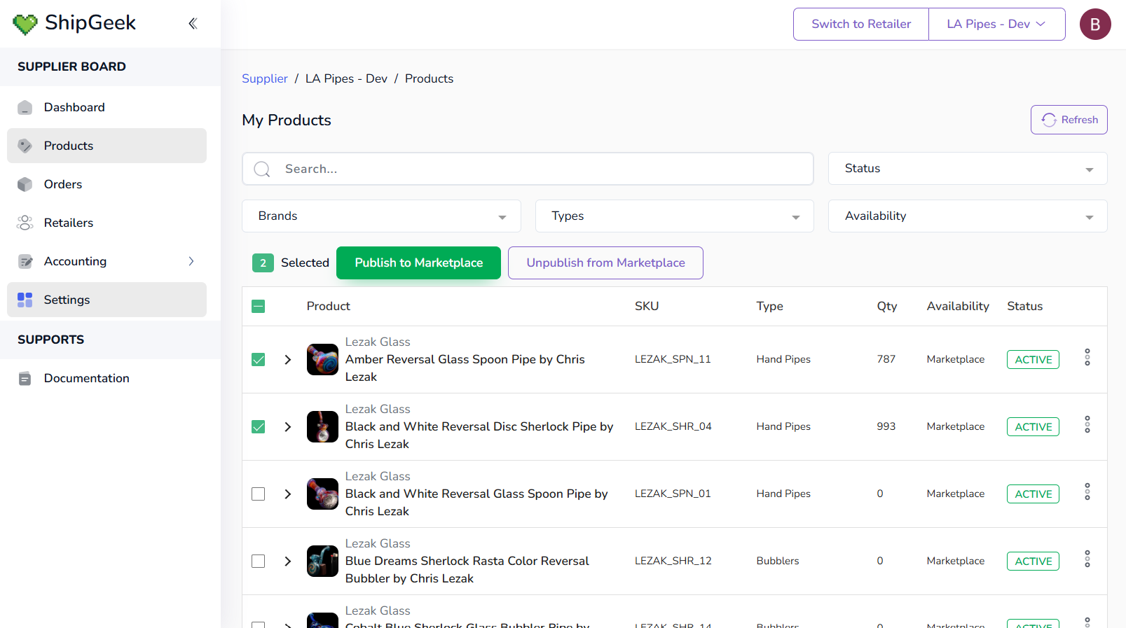The height and width of the screenshot is (628, 1126).
Task: Open actions menu for LEZAK_SHR_04 row
Action: coord(1087,424)
